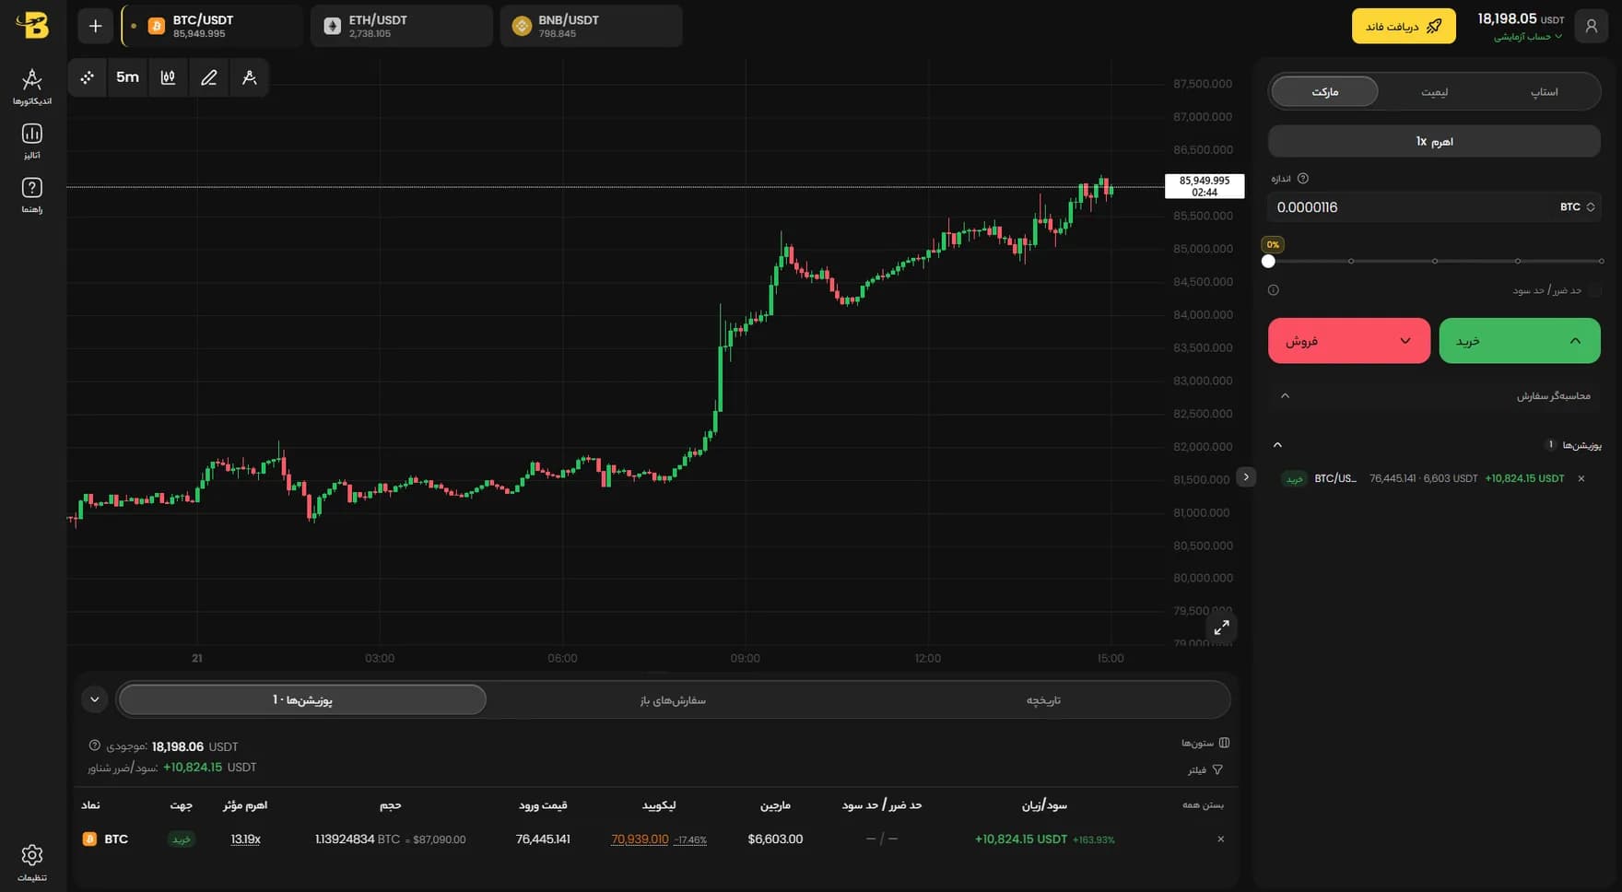Switch to the ETH/USDT tab
Viewport: 1622px width, 892px height.
click(402, 26)
